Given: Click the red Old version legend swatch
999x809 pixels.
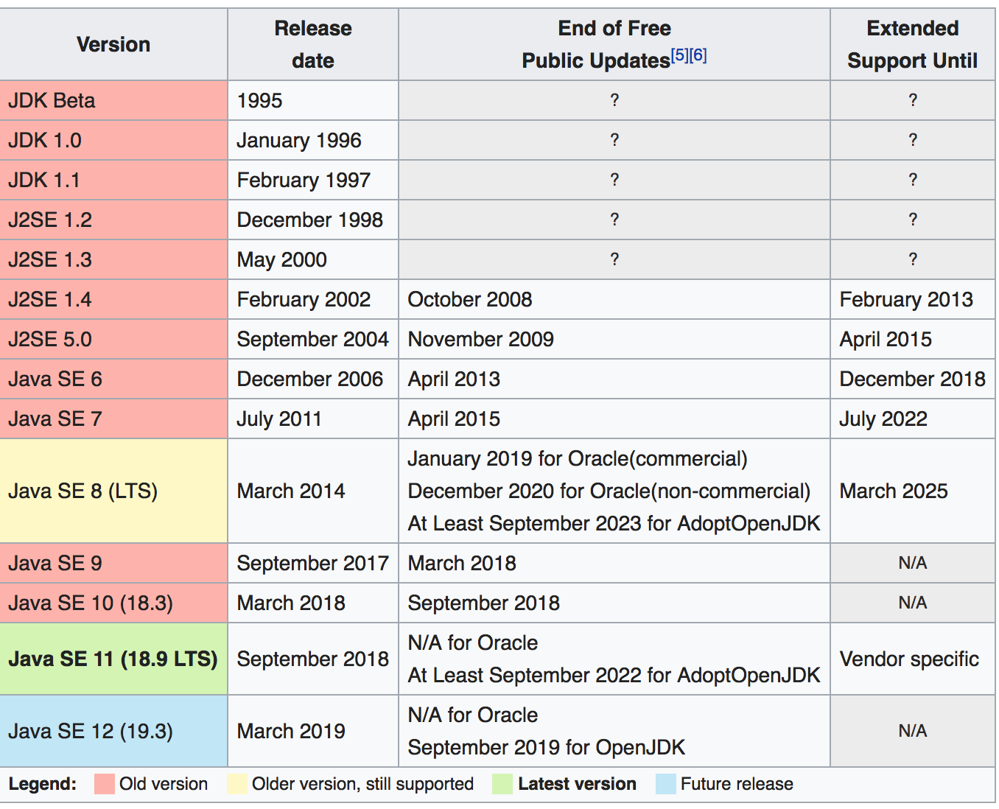Looking at the screenshot, I should (x=104, y=784).
